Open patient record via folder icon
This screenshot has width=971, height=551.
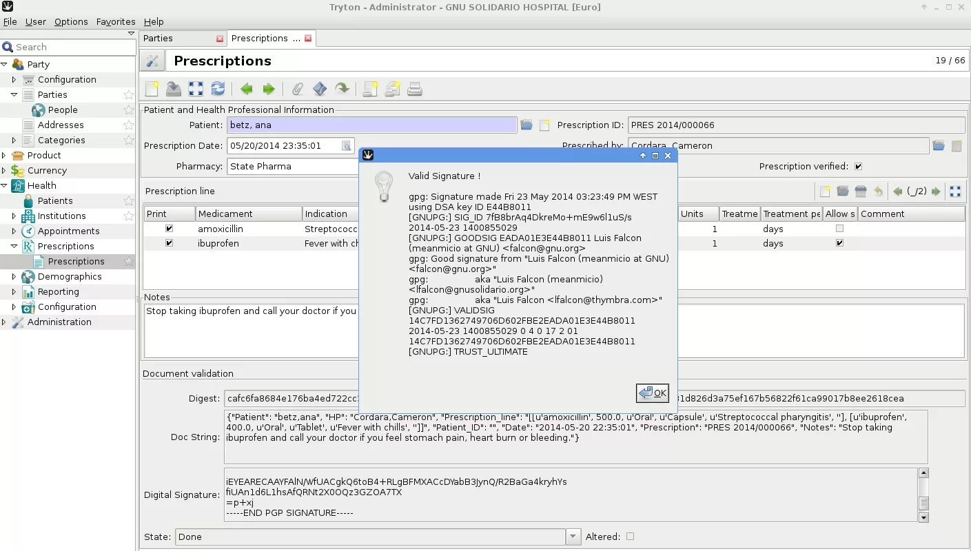click(527, 125)
